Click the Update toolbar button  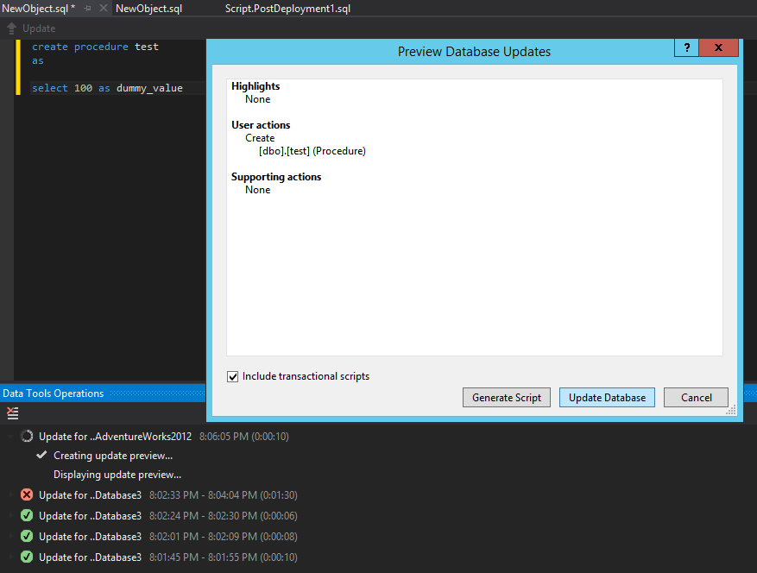31,28
